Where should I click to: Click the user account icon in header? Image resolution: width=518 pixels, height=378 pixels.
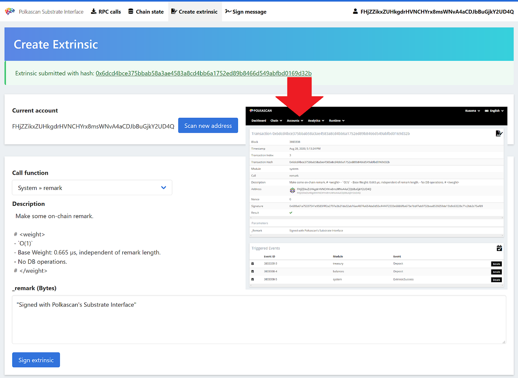pos(355,12)
